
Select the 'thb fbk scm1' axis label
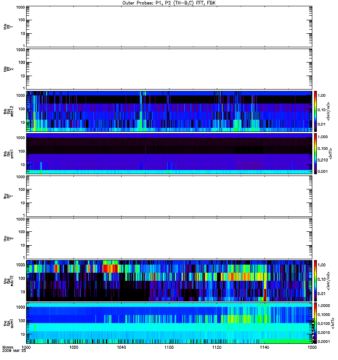8,153
